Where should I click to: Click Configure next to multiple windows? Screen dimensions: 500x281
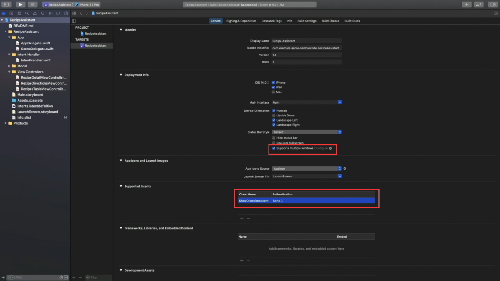(x=321, y=148)
